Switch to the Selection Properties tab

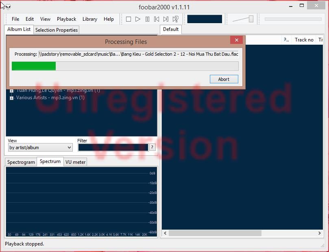pos(57,30)
